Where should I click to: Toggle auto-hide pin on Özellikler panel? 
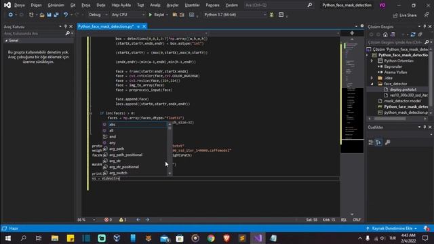pyautogui.click(x=425, y=127)
